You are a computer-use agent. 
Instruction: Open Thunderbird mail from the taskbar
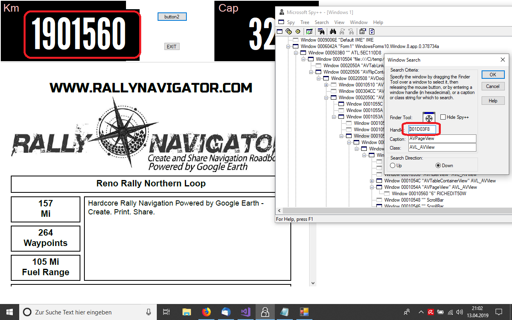pyautogui.click(x=226, y=312)
